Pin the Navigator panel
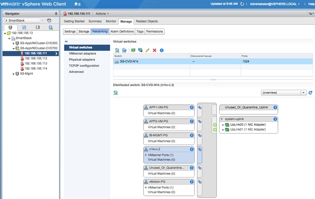 pyautogui.click(x=56, y=13)
